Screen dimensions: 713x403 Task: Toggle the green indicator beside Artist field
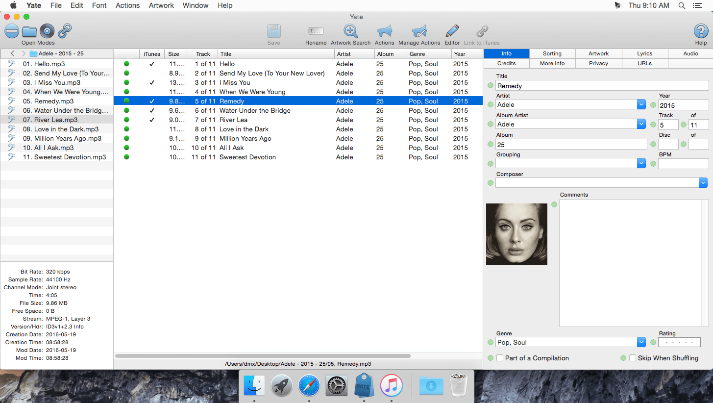[x=491, y=104]
